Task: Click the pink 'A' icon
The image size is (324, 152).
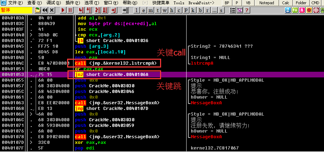Action: point(302,10)
